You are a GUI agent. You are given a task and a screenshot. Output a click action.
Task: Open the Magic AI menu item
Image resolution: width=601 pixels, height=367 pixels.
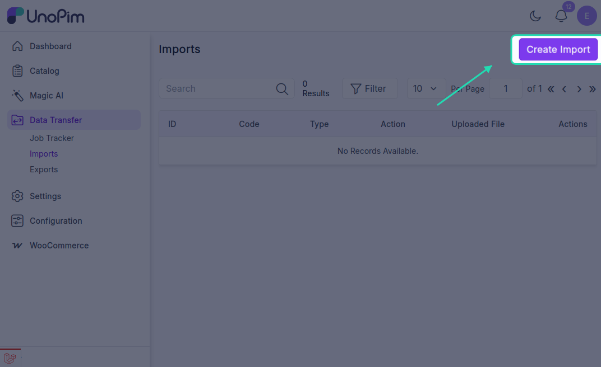[x=47, y=96]
